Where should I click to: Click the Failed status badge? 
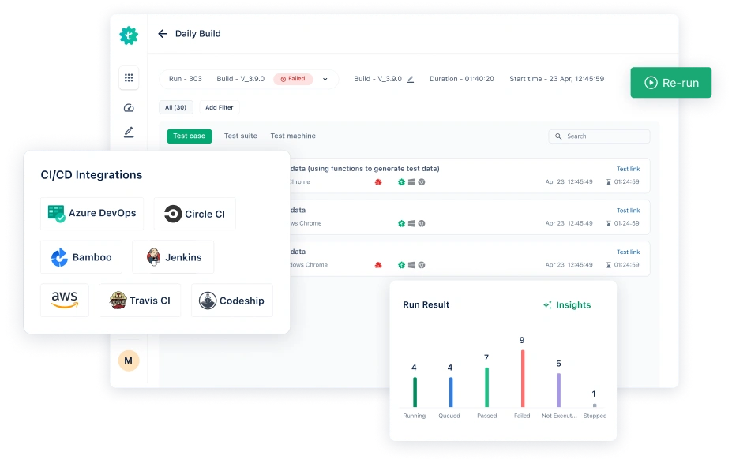(x=293, y=80)
